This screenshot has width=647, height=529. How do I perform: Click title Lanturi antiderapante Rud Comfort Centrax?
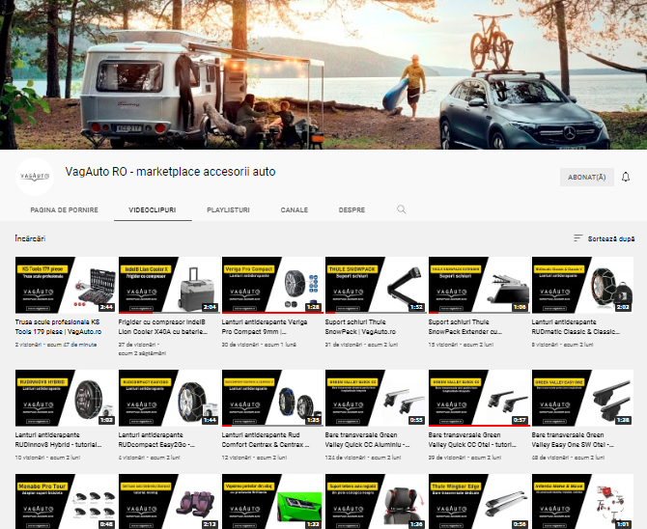[x=266, y=440]
